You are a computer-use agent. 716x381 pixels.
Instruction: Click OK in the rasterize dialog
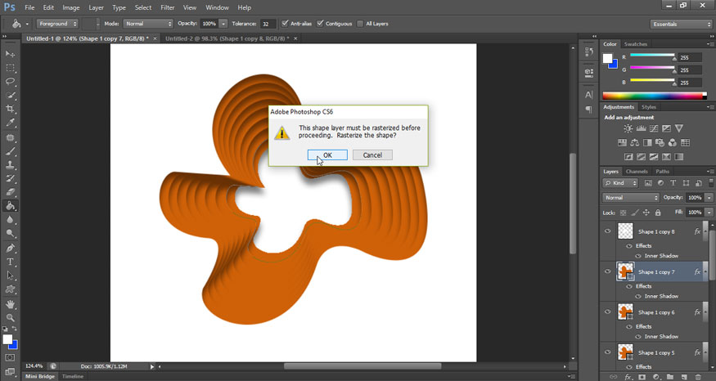(x=327, y=155)
